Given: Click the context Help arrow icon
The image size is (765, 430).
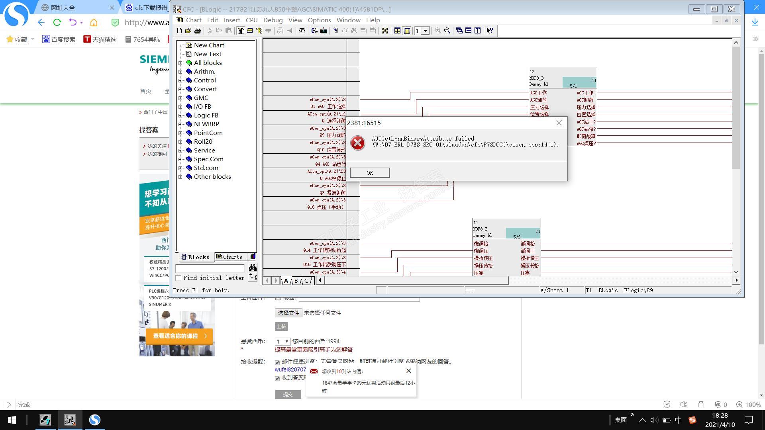Looking at the screenshot, I should (490, 31).
